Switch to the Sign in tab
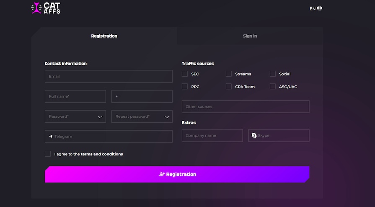Image resolution: width=375 pixels, height=207 pixels. tap(250, 36)
